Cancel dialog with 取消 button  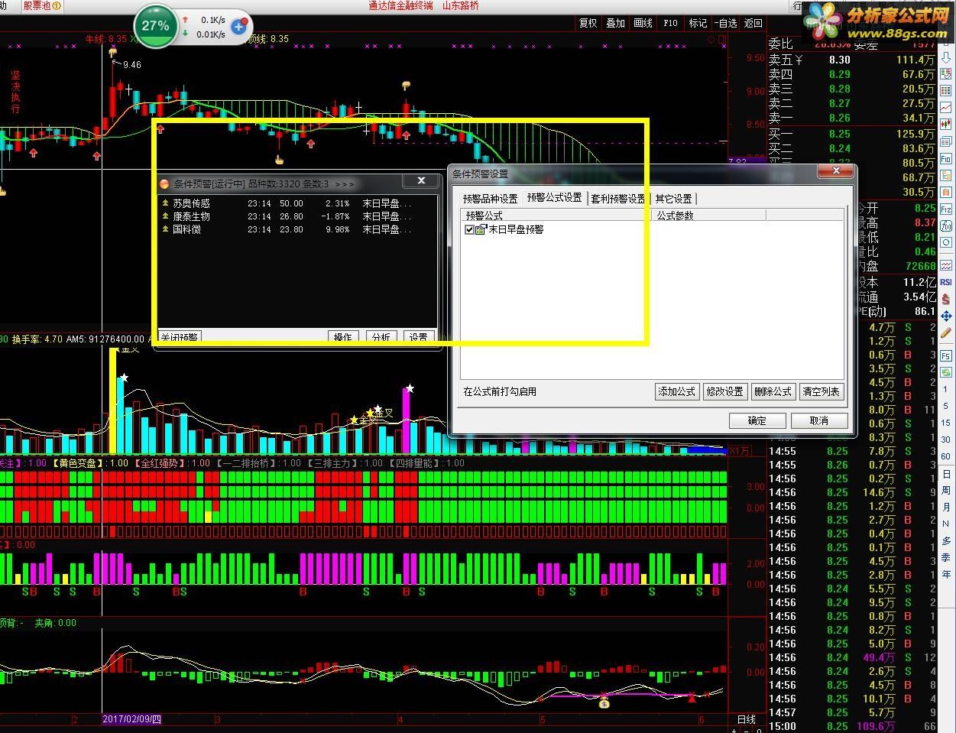pos(819,420)
